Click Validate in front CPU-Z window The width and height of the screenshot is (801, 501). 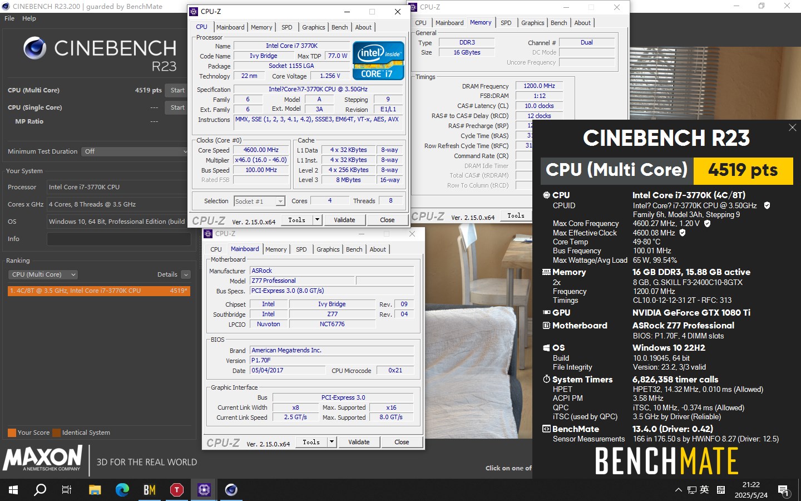tap(344, 220)
